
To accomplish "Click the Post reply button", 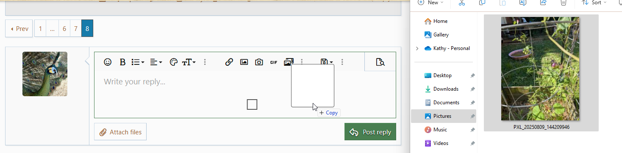I will [370, 132].
